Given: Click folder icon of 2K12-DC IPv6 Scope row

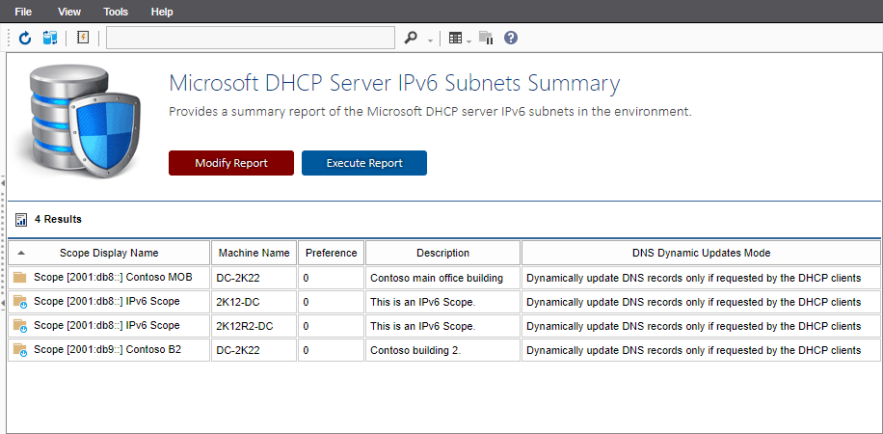Looking at the screenshot, I should coord(20,302).
